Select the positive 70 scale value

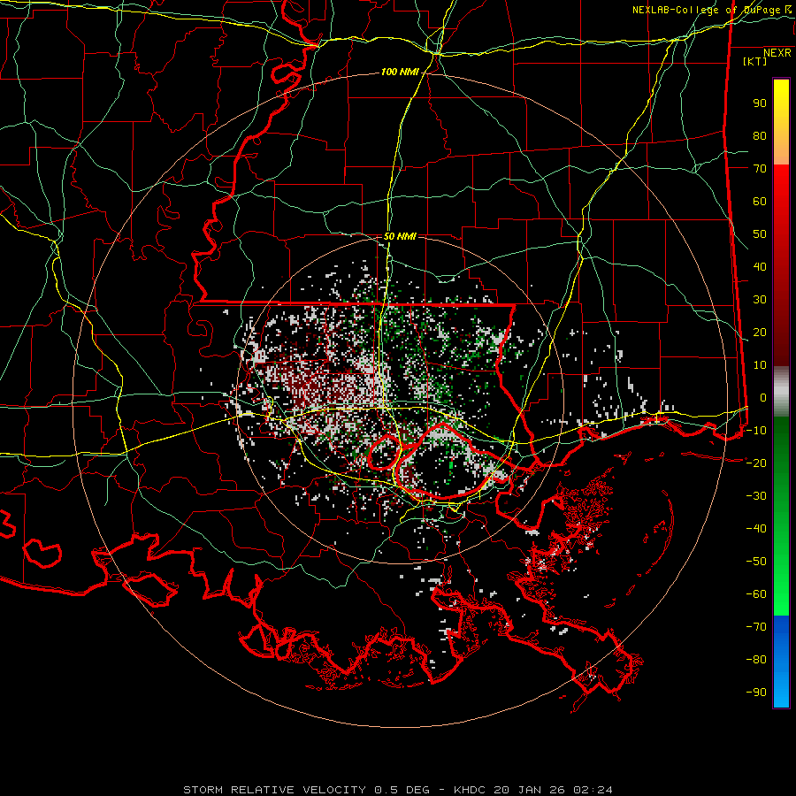click(x=760, y=169)
